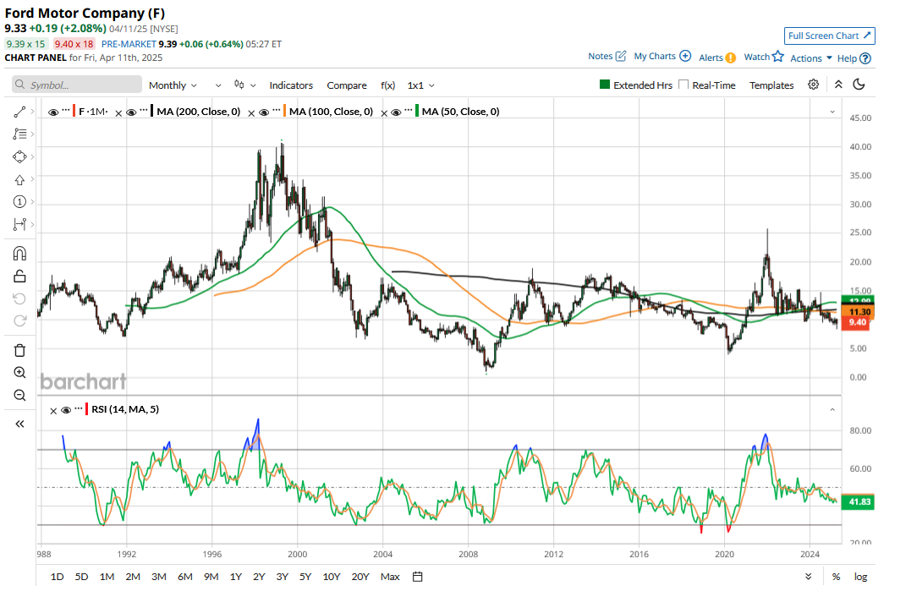Viewport: 922px width, 597px height.
Task: Click the Full Screen Chart button
Action: click(x=829, y=36)
